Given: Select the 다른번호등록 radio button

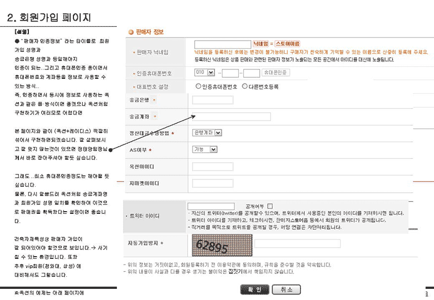Looking at the screenshot, I should [x=245, y=87].
